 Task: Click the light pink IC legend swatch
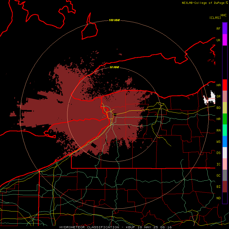[x=225, y=164]
